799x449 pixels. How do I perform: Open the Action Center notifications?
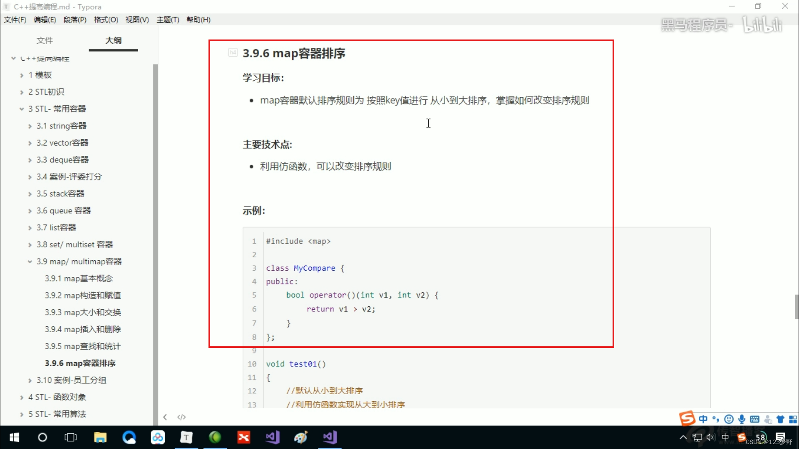coord(782,437)
